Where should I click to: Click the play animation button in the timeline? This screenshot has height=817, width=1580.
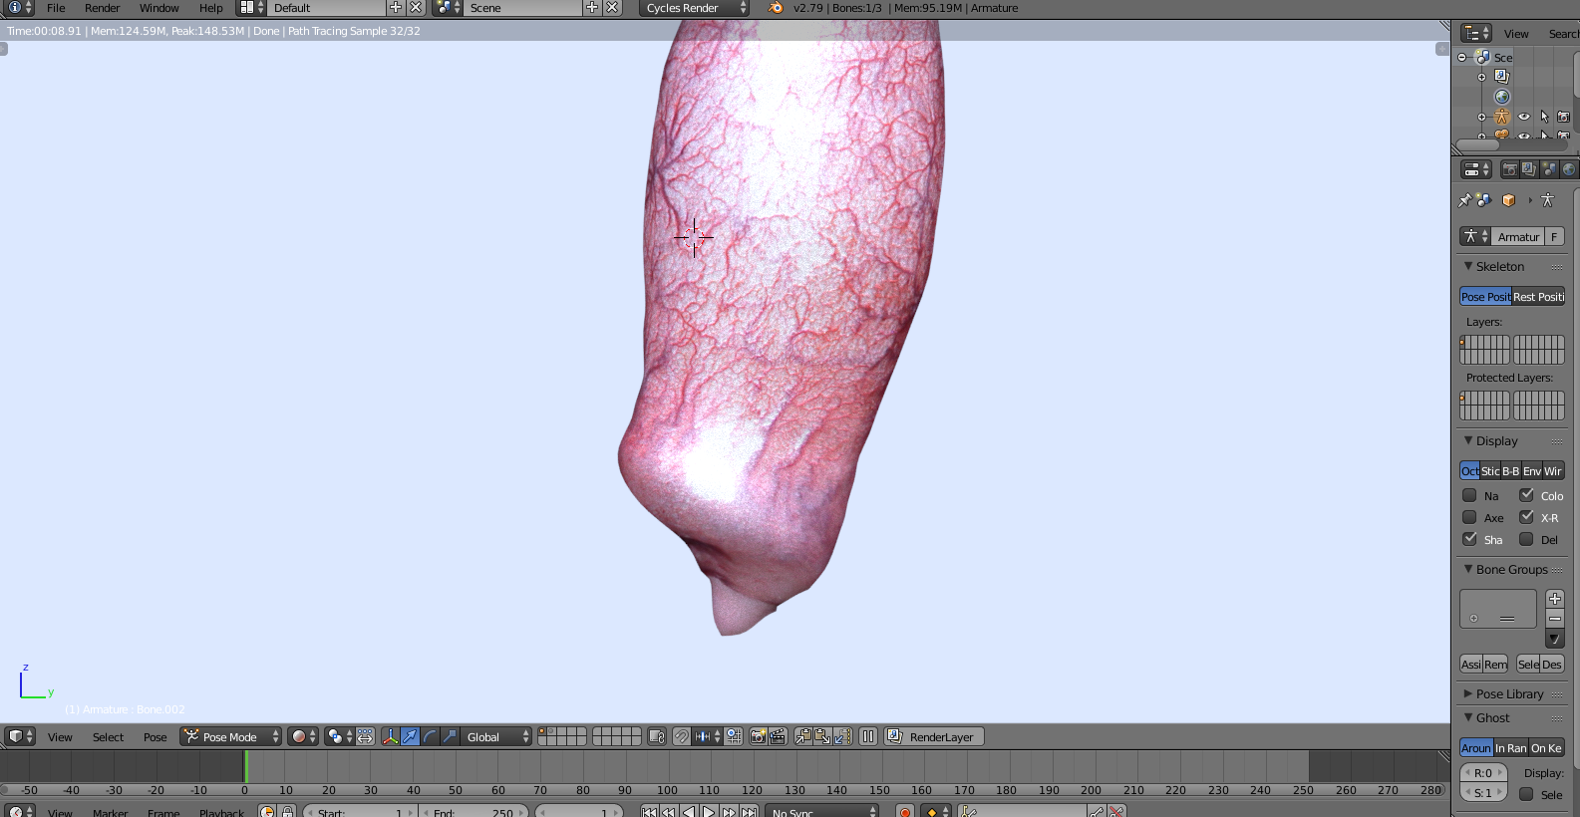click(709, 812)
